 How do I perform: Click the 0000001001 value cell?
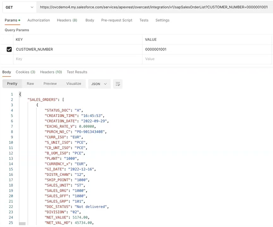tap(207, 49)
